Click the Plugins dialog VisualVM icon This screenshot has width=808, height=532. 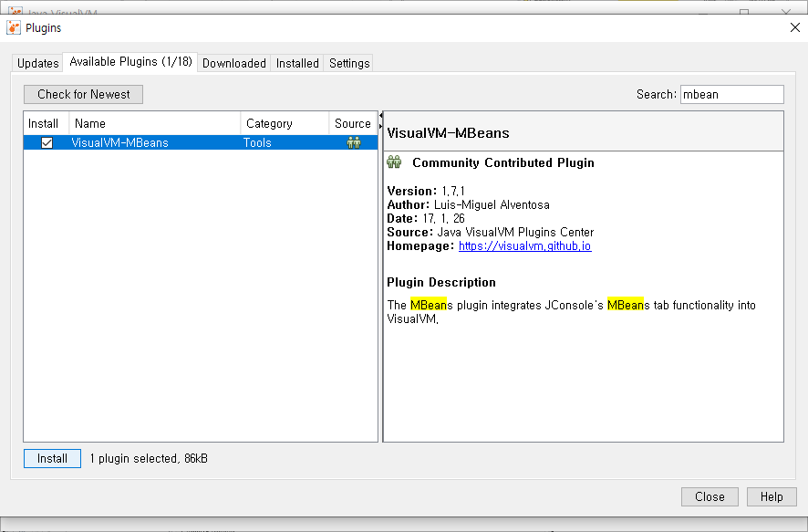click(x=14, y=28)
